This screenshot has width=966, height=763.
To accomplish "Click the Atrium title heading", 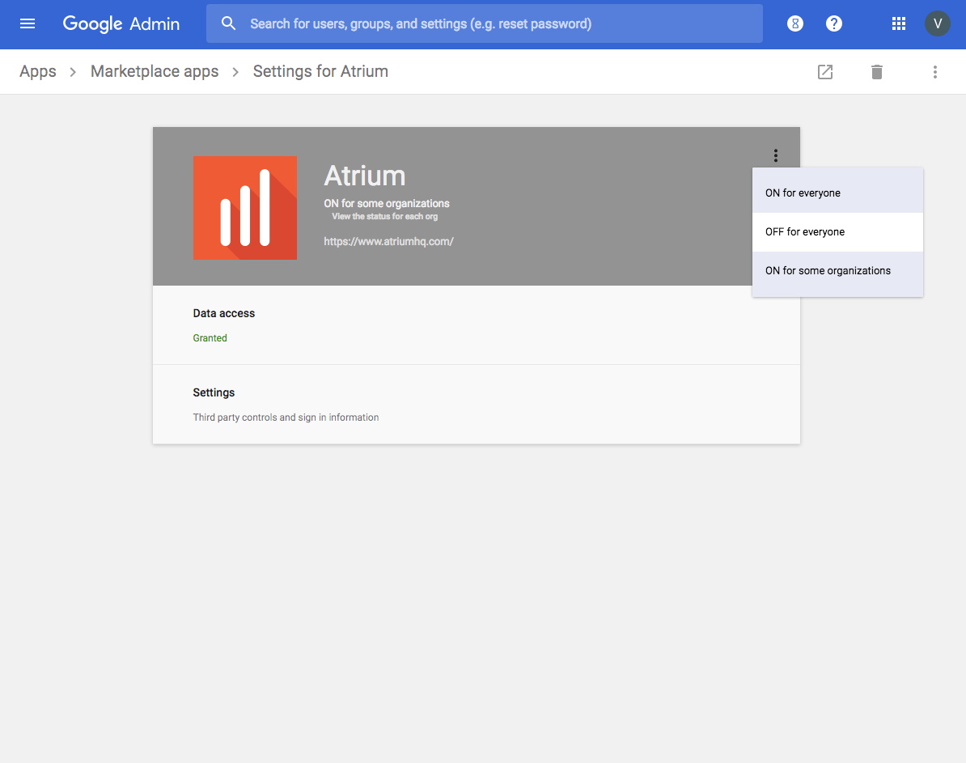I will [x=365, y=176].
